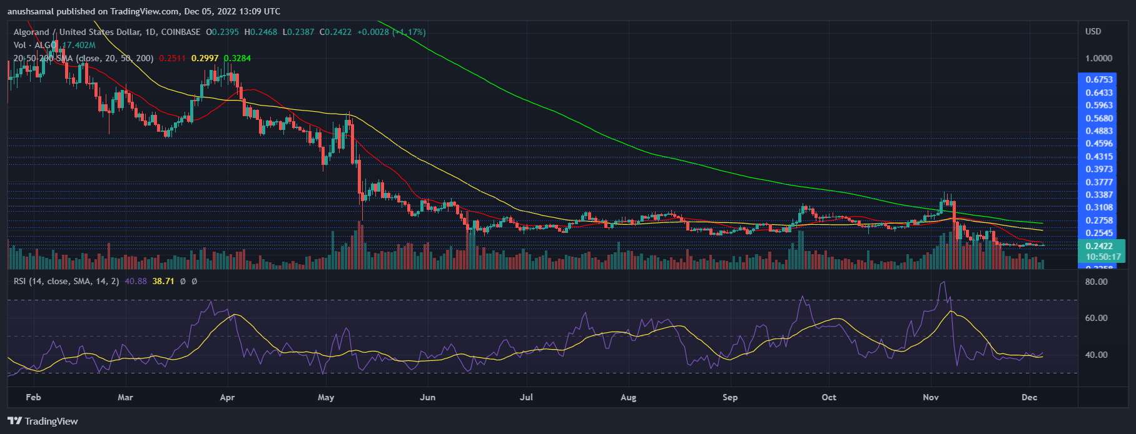Click the 0.4883 price level label

coord(1099,131)
